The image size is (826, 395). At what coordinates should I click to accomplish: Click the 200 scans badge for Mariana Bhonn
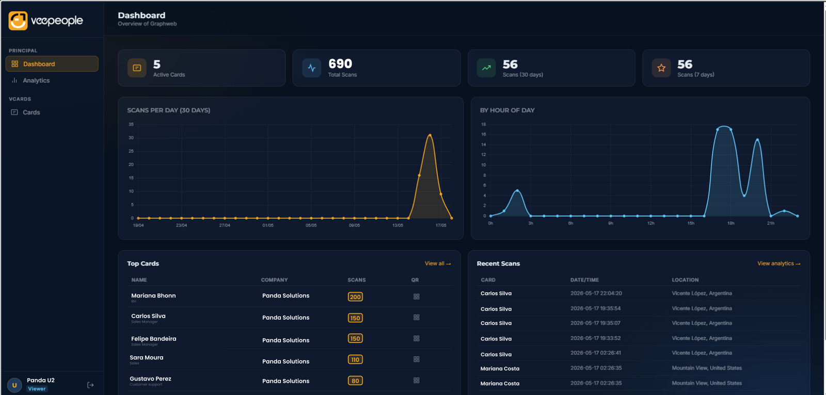[x=355, y=297]
